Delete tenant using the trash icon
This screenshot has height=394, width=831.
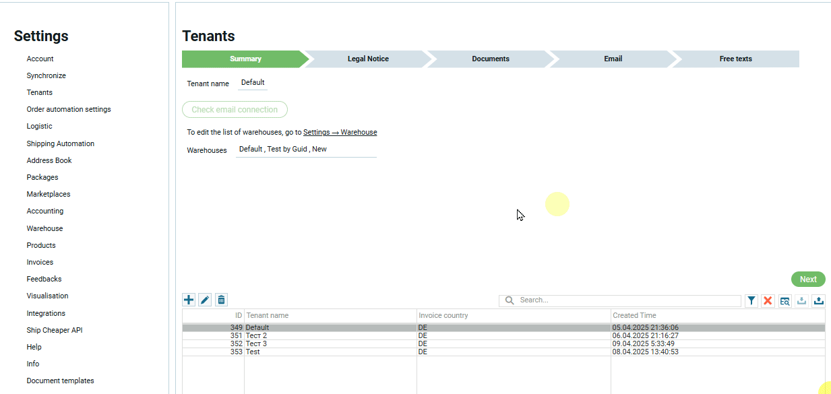[221, 300]
